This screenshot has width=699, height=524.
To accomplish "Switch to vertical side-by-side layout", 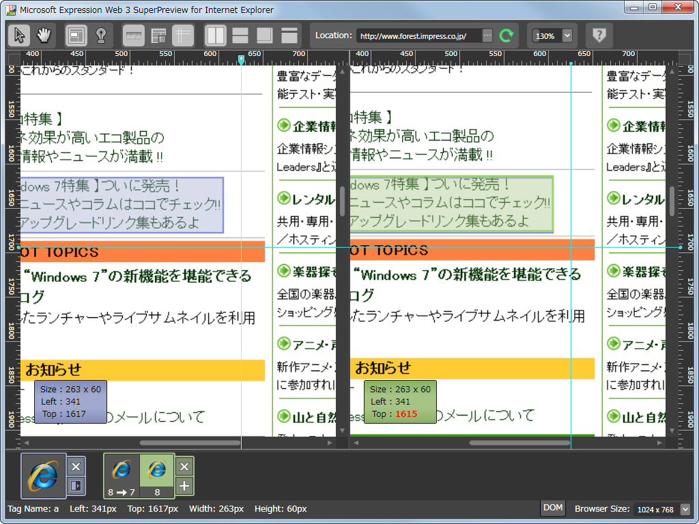I will tap(215, 35).
